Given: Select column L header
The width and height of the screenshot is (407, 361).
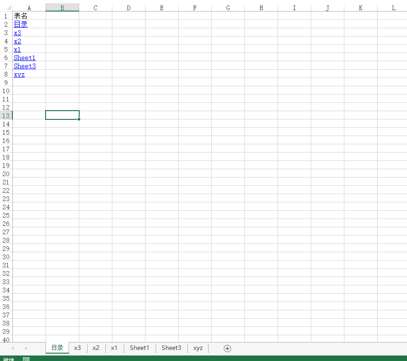Looking at the screenshot, I should [392, 8].
